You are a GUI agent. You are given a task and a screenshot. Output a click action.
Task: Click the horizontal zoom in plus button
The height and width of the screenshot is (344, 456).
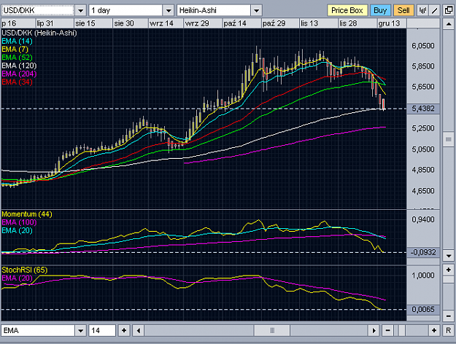click(x=434, y=330)
